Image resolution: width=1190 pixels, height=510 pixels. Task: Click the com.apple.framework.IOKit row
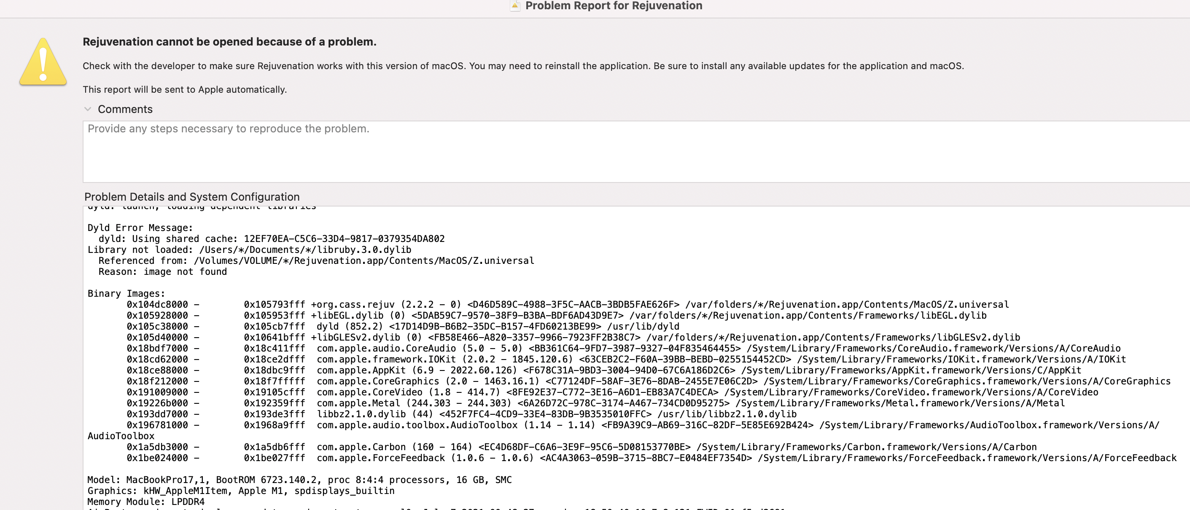click(626, 360)
